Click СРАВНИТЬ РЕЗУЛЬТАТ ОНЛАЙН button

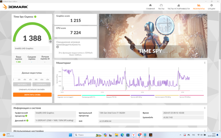[32, 89]
